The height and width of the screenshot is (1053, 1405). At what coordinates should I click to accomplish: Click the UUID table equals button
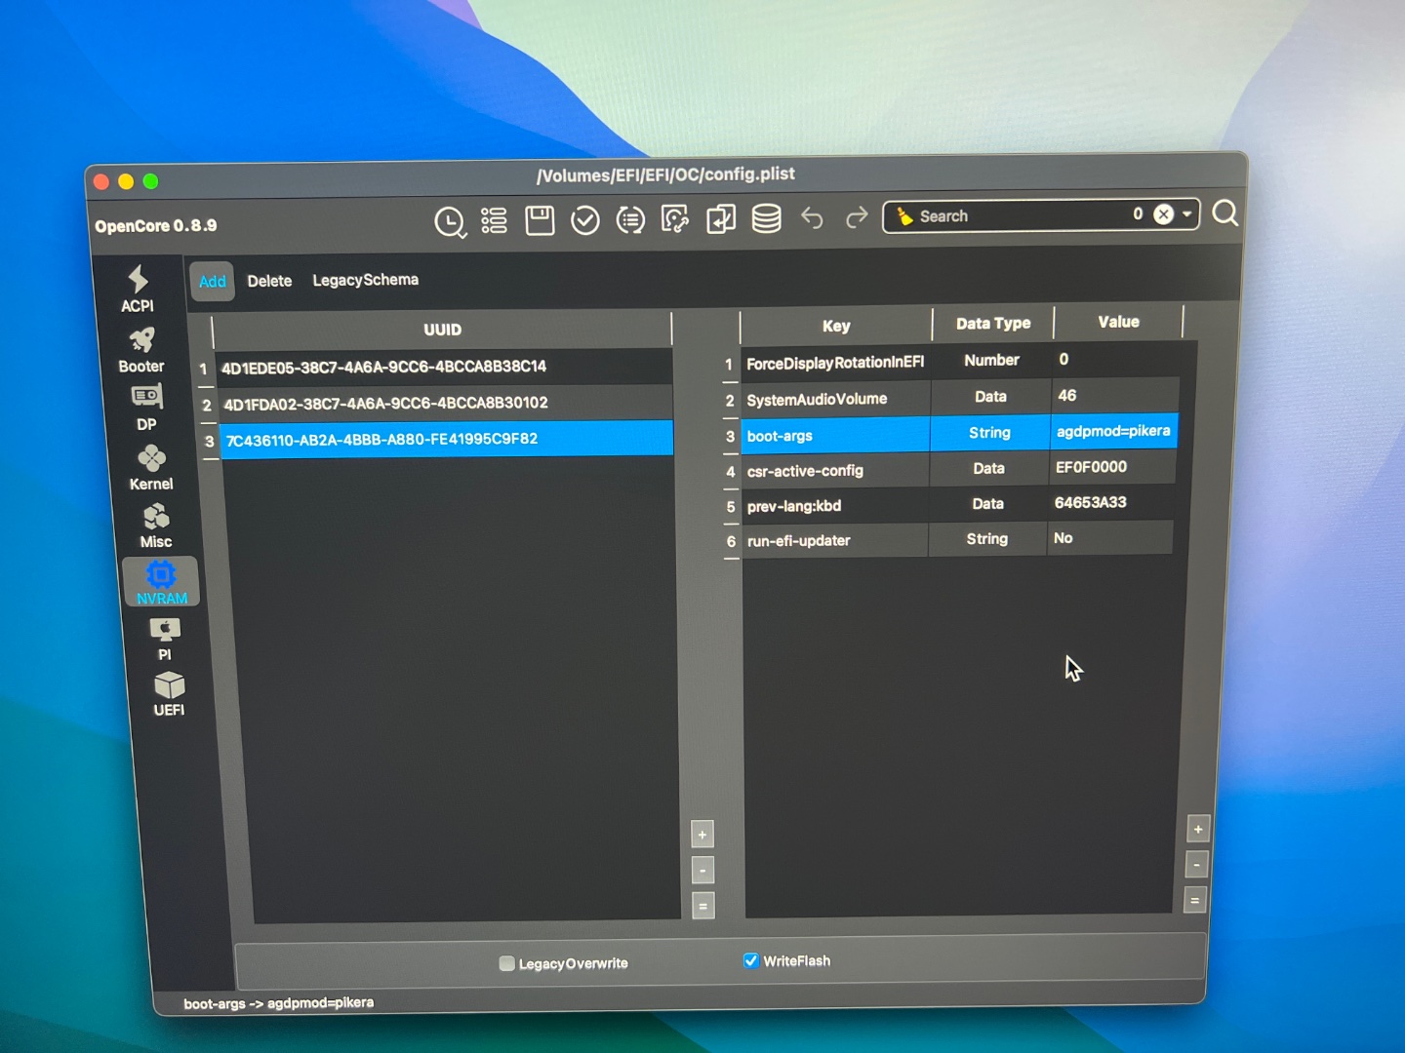tap(702, 906)
